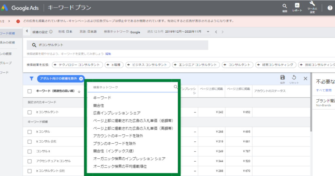Viewport: 335px width, 176px height.
Task: Click the Google Ads logo icon
Action: [x=4, y=8]
